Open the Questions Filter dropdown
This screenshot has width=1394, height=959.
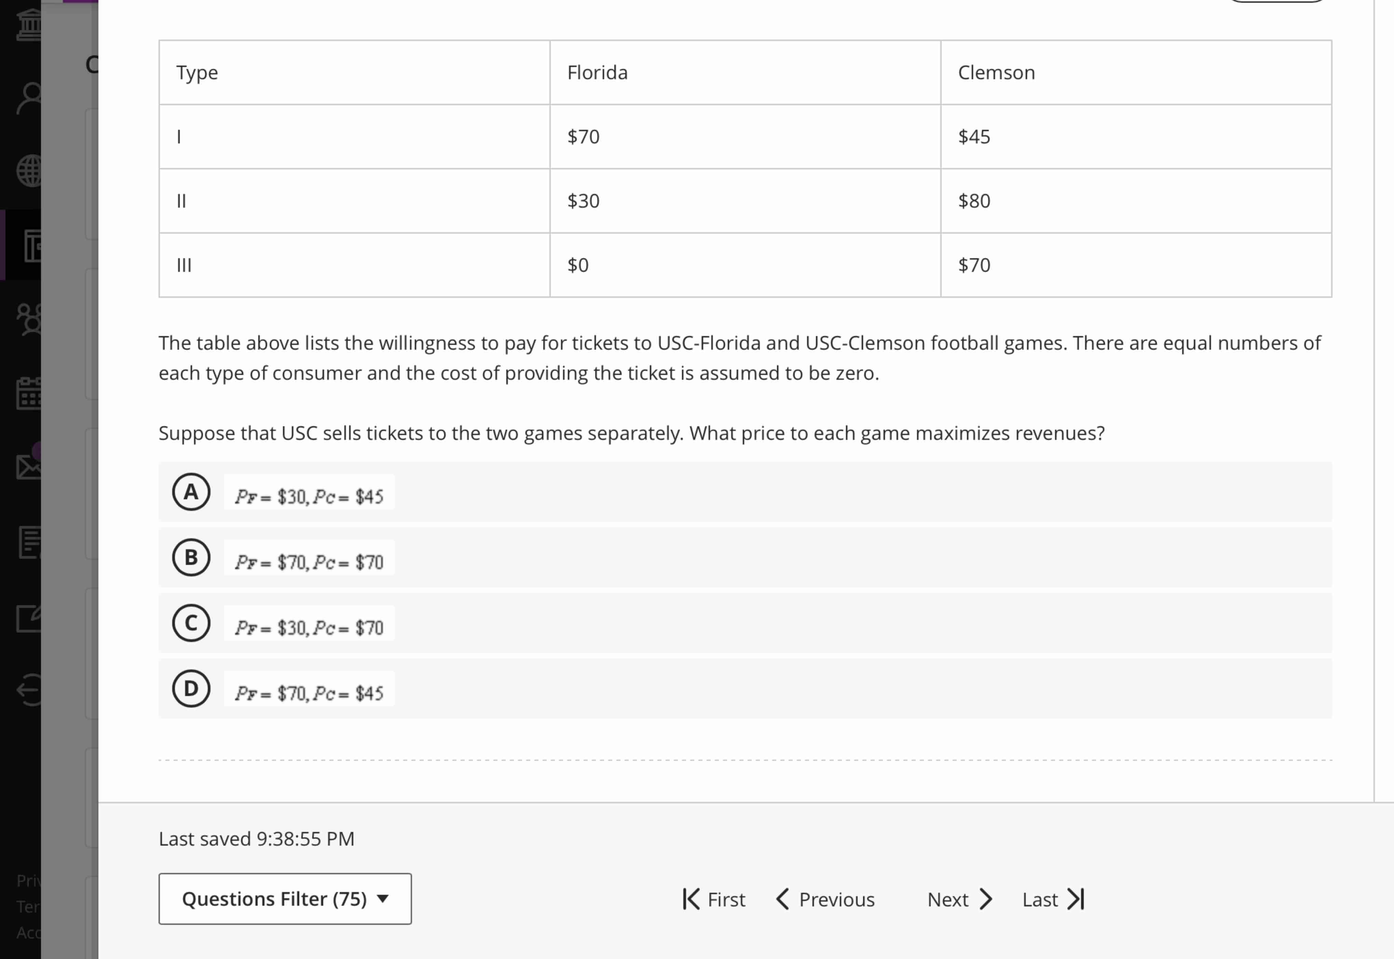(x=284, y=899)
